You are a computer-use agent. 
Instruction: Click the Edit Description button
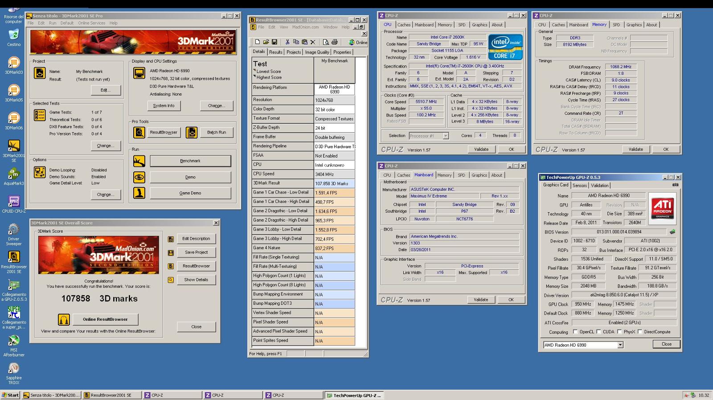tap(196, 239)
